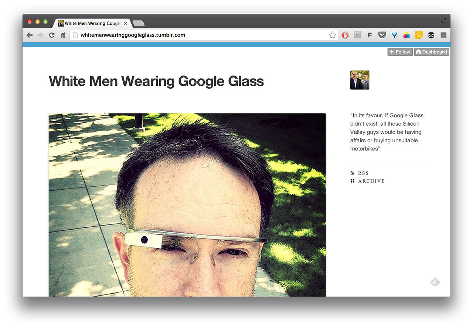The height and width of the screenshot is (328, 473).
Task: Save page to Pocket extension
Action: (382, 35)
